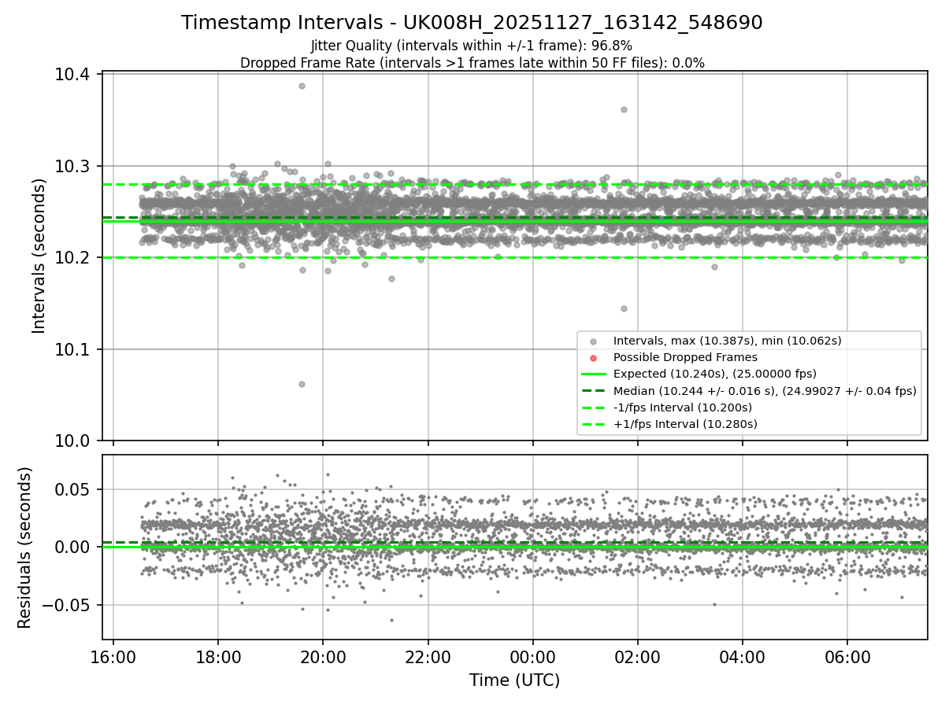Click legend entry '+1/fps Interval (10.280s)'
This screenshot has width=945, height=708.
[685, 424]
